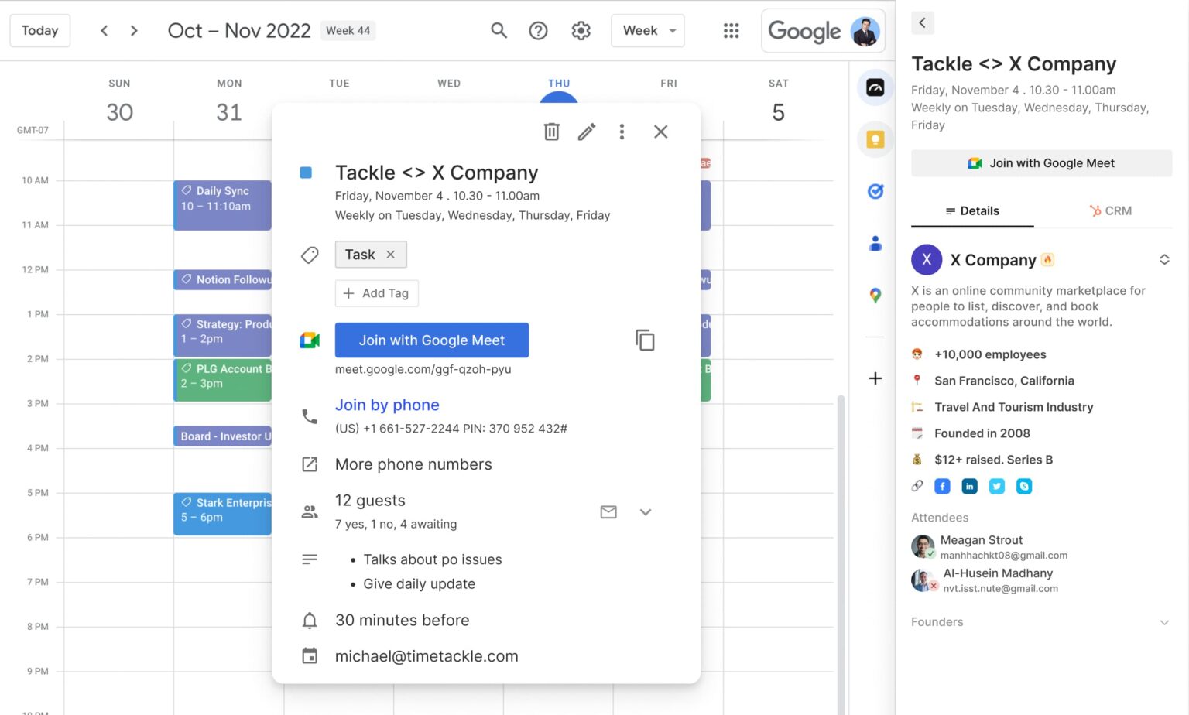Viewport: 1189px width, 715px height.
Task: Open Board - Investor event
Action: [x=223, y=436]
